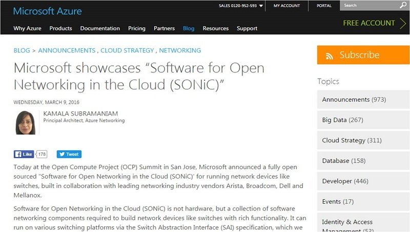Click the search magnifier icon

tap(403, 5)
